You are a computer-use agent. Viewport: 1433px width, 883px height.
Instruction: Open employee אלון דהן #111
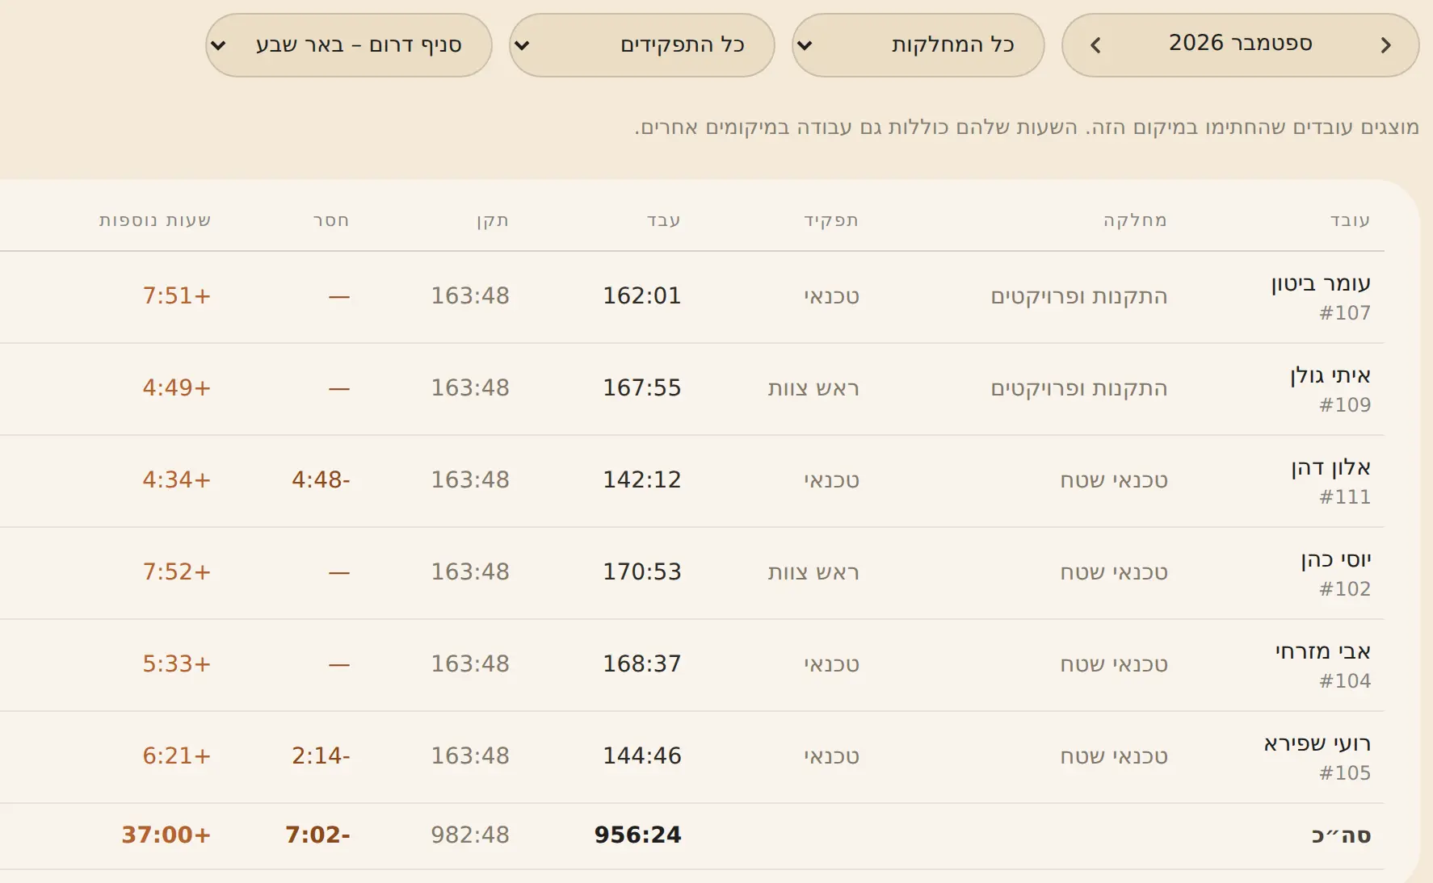pos(1330,481)
